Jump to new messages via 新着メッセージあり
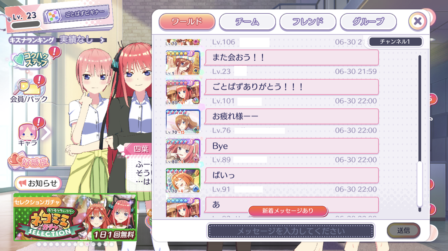Viewport: 448px width, 251px height. click(x=288, y=211)
